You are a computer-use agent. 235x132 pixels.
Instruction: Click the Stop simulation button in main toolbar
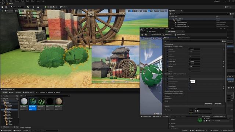click(x=51, y=7)
